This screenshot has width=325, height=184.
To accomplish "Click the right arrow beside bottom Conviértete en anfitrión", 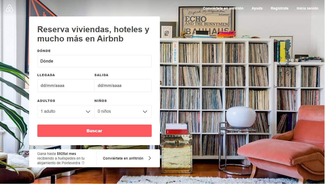I will (x=150, y=158).
